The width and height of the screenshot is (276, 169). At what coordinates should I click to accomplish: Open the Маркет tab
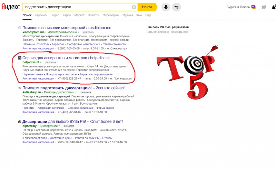coord(79,15)
